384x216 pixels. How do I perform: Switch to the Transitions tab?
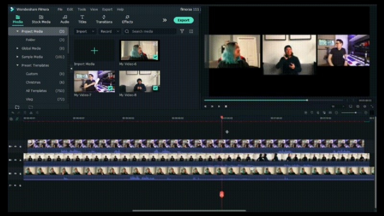click(x=104, y=19)
